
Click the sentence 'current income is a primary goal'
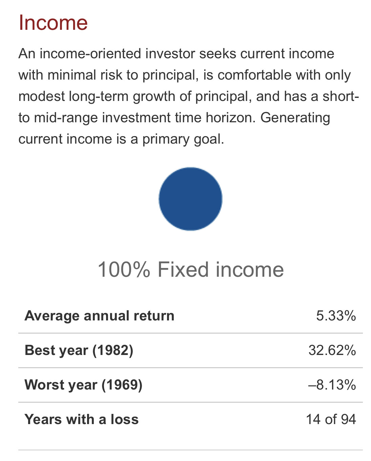tap(121, 139)
